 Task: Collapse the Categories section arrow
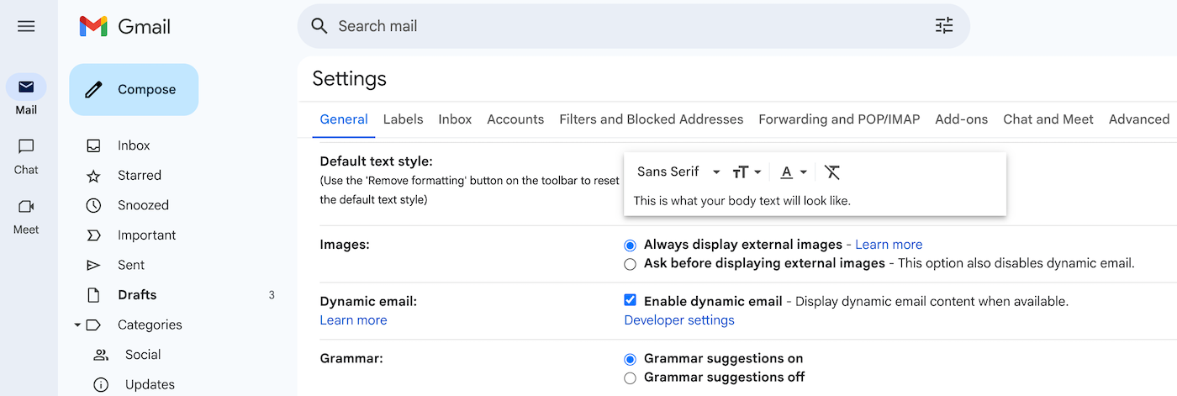tap(77, 325)
